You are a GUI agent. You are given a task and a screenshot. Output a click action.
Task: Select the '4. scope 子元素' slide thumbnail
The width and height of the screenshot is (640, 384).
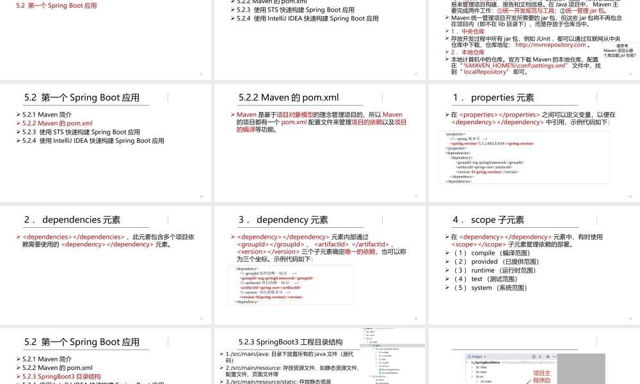tap(534, 265)
